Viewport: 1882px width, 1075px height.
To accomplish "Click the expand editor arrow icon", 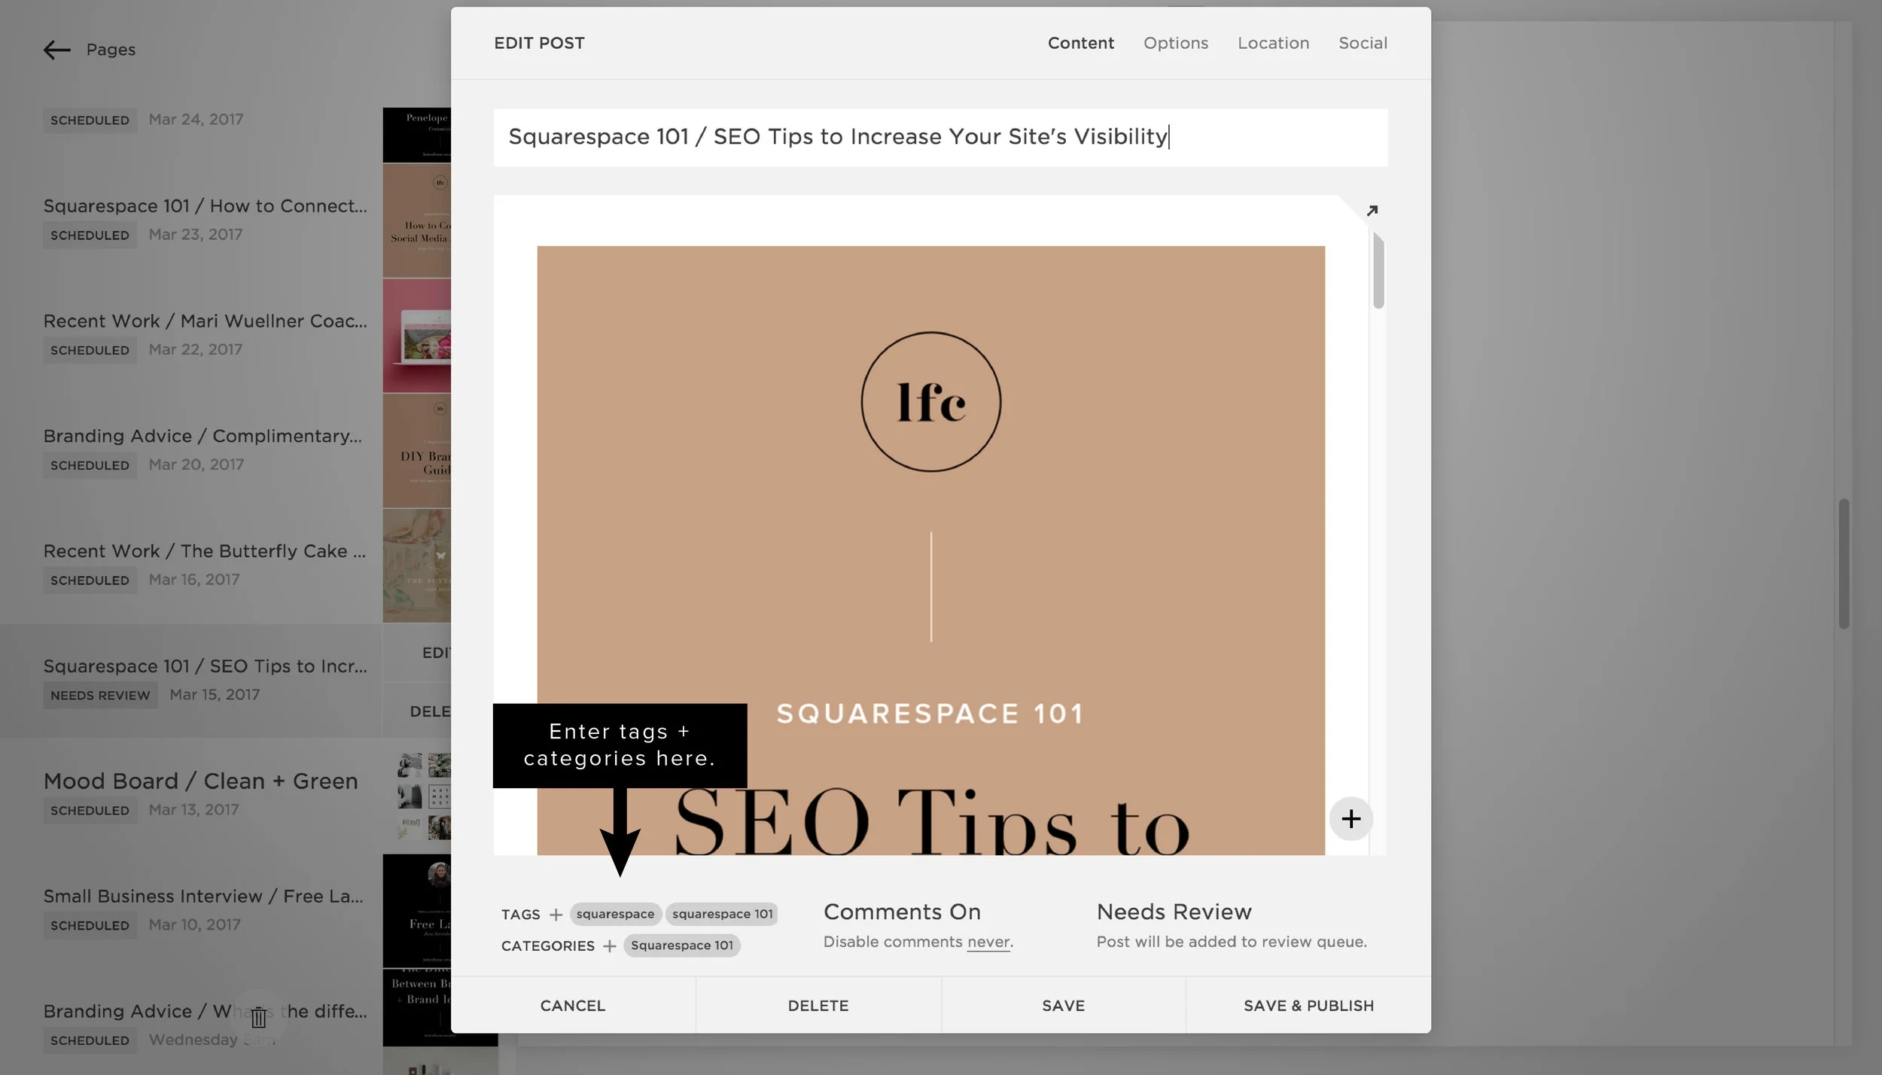I will click(x=1372, y=211).
